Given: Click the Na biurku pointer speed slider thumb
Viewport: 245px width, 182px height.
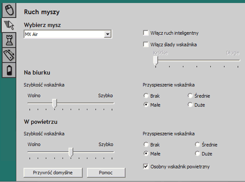Looking at the screenshot, I should [54, 103].
